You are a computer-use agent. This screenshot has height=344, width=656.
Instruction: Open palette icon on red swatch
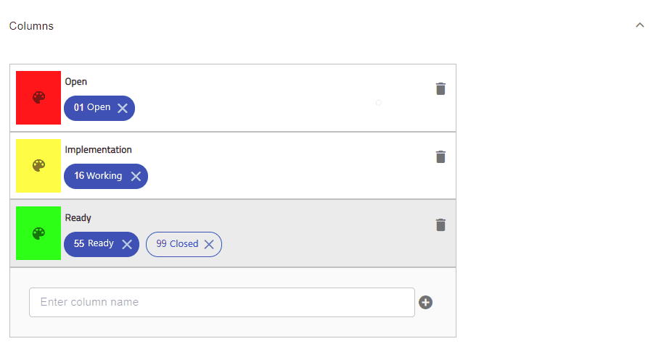pos(39,98)
